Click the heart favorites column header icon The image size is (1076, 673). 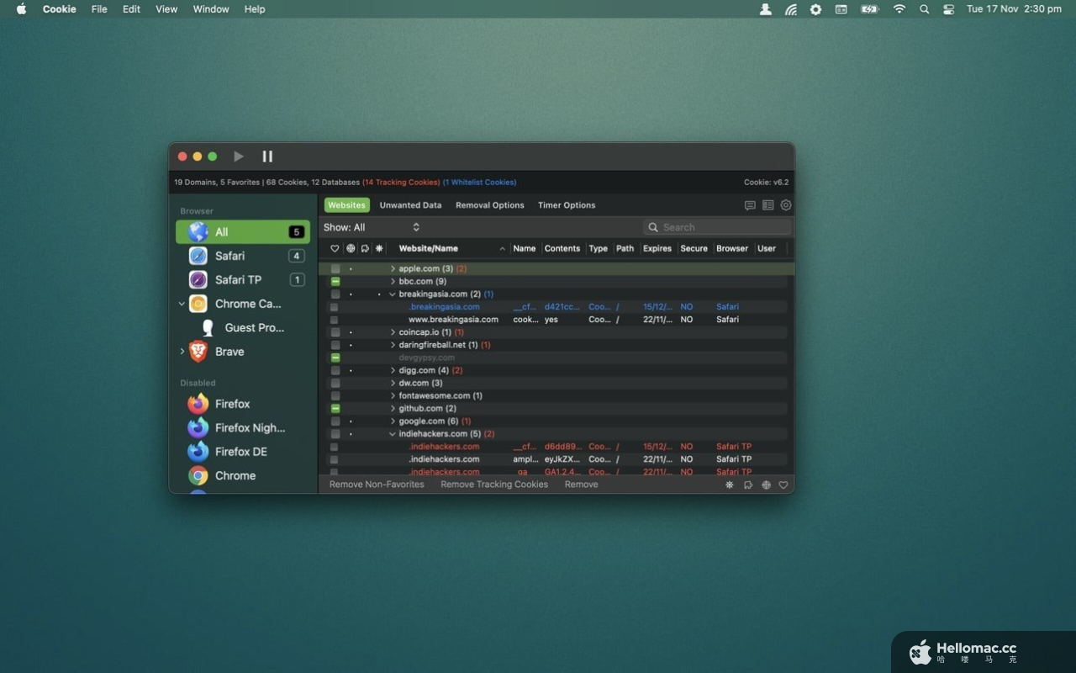pos(335,249)
